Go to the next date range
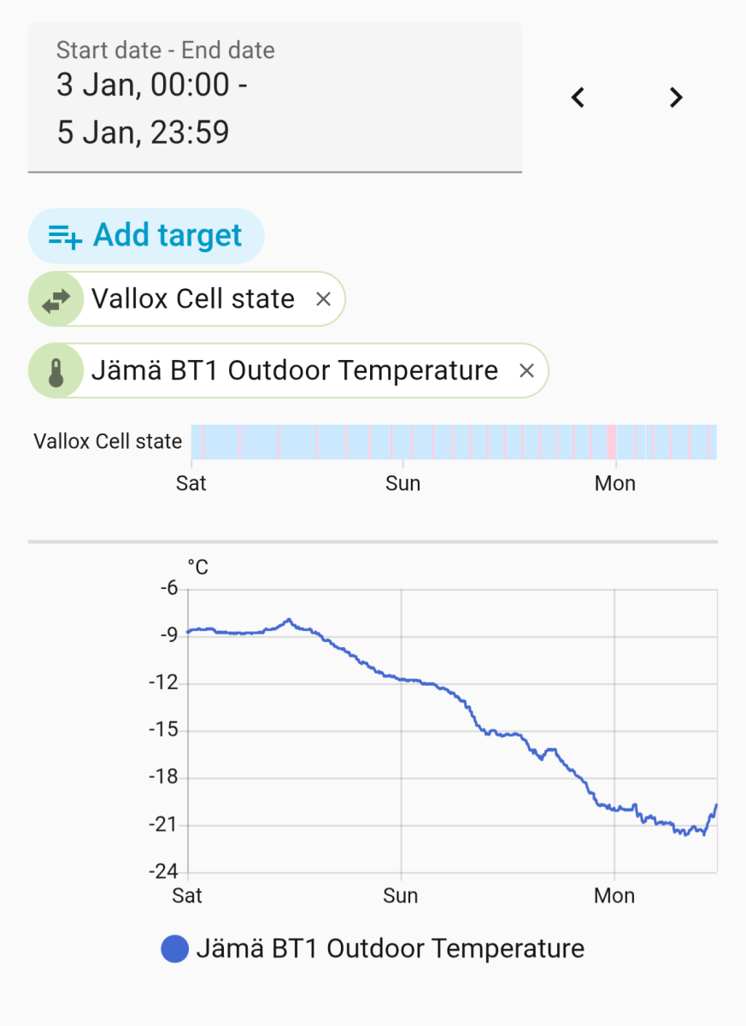 pos(676,98)
